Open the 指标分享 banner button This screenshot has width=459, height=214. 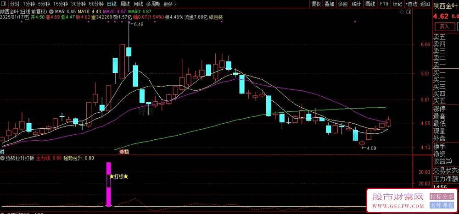pyautogui.click(x=442, y=197)
